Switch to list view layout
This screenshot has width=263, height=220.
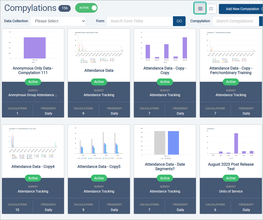[211, 9]
